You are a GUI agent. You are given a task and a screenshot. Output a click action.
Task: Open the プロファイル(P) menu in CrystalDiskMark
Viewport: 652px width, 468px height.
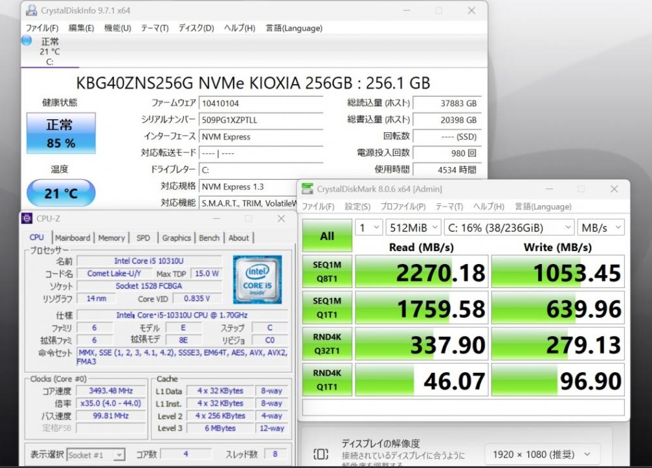(x=403, y=207)
